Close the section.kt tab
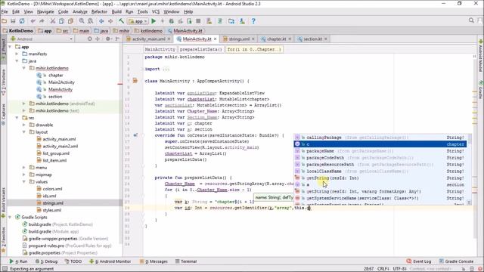Screen dimensions: 484x272 tap(326, 39)
